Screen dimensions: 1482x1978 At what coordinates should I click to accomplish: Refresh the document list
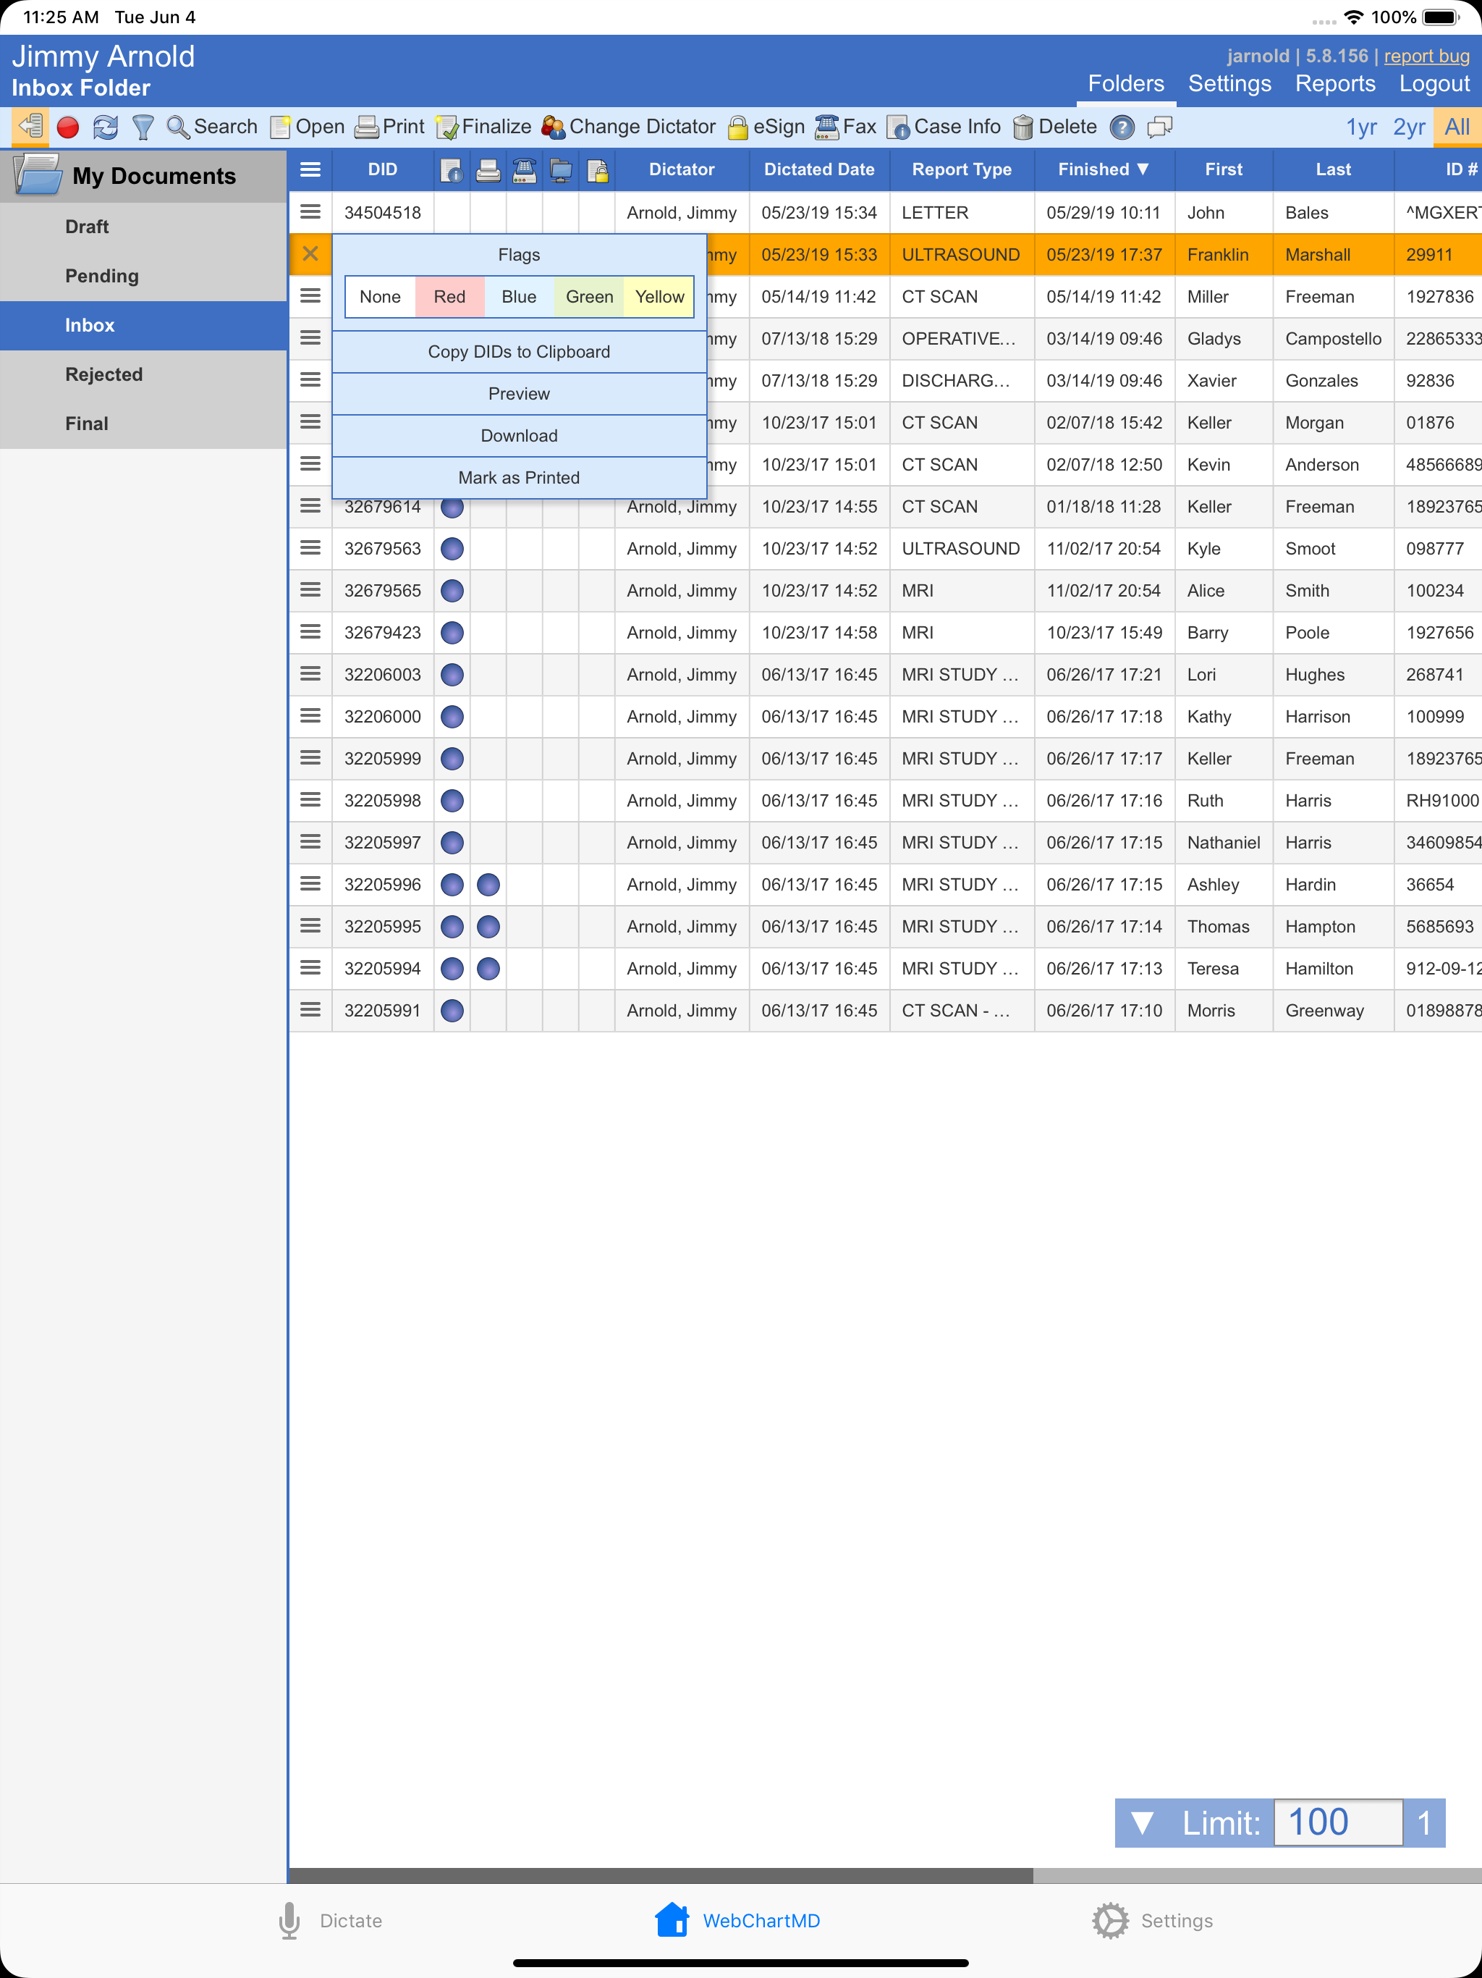(106, 128)
